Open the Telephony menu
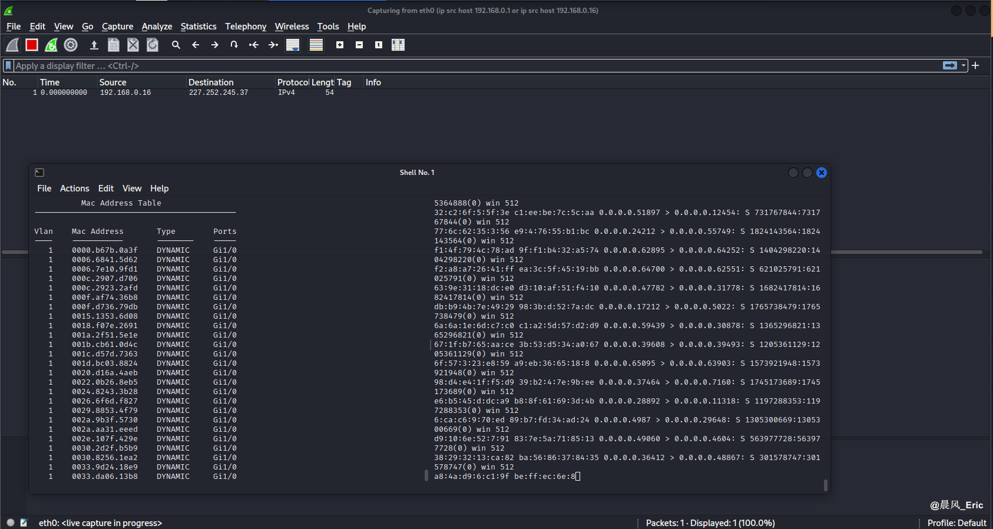 [246, 27]
